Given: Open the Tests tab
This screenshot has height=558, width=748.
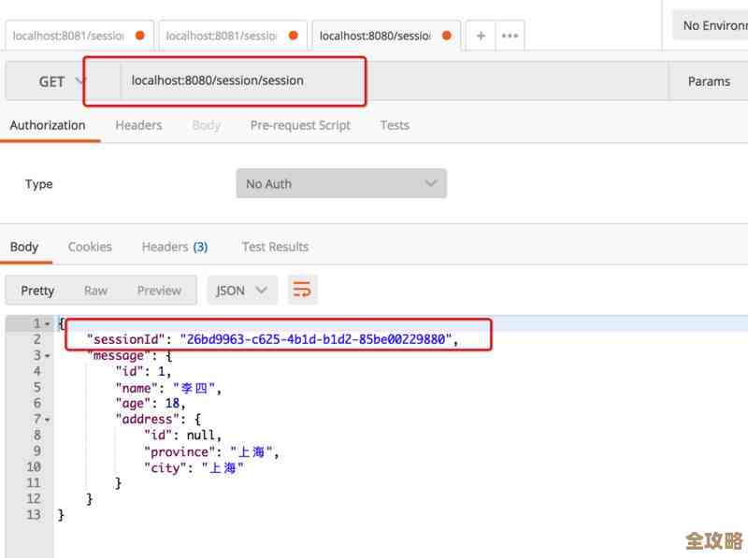Looking at the screenshot, I should 395,125.
